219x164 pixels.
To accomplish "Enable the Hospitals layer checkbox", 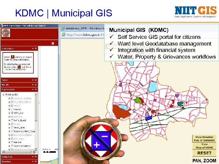I will [12, 109].
